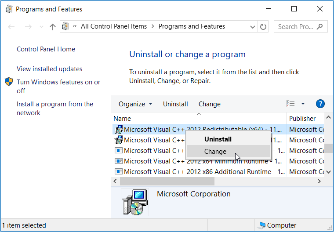Expand the view options dropdown arrow

303,104
